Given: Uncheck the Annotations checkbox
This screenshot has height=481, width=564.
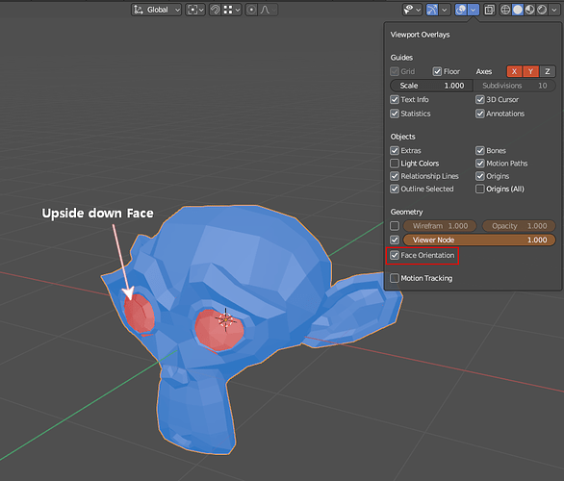Looking at the screenshot, I should pyautogui.click(x=480, y=114).
